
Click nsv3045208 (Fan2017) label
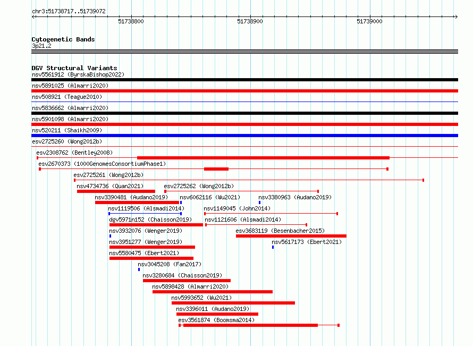pyautogui.click(x=170, y=264)
